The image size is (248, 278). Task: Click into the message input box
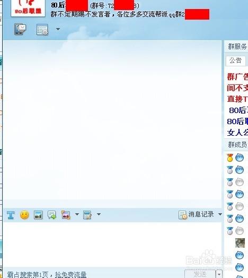click(x=112, y=245)
